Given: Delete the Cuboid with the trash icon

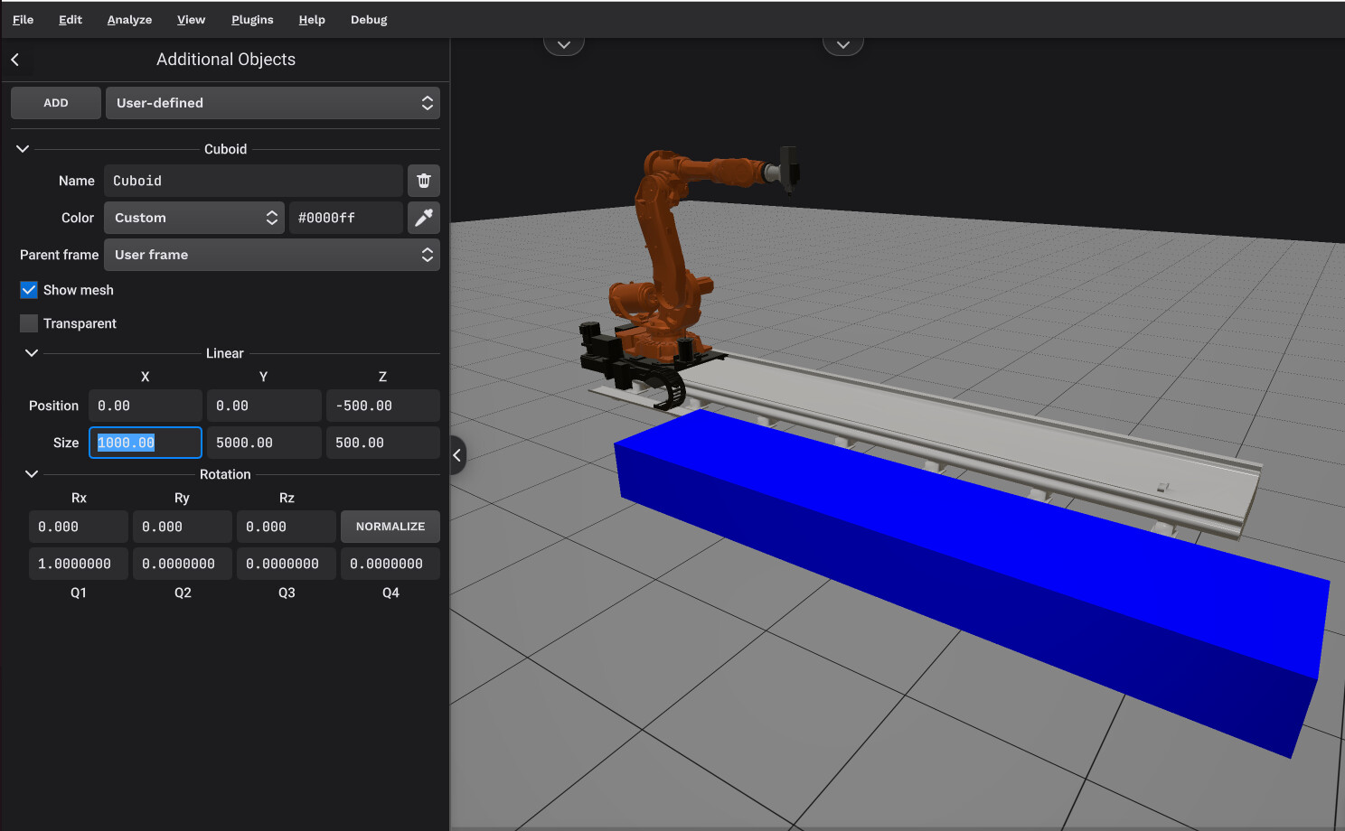Looking at the screenshot, I should pos(423,181).
